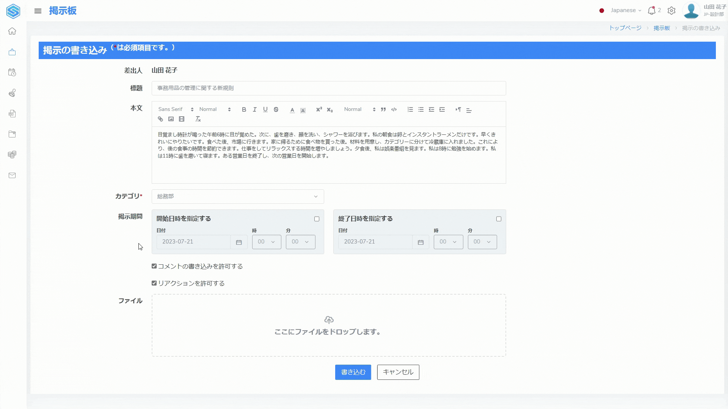This screenshot has height=409, width=728.
Task: Go to トップページ breadcrumb link
Action: [625, 28]
